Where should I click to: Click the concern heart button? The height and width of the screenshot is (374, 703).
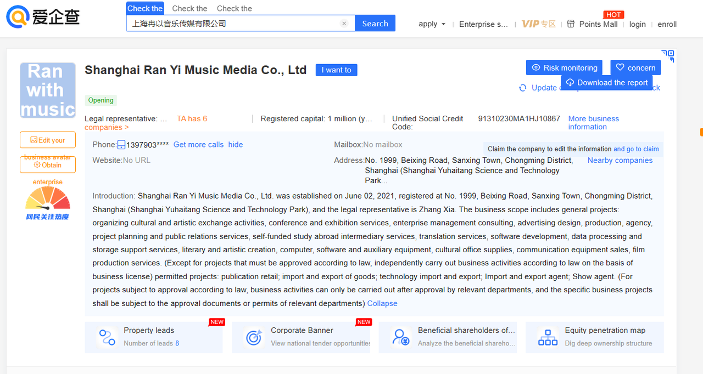[x=635, y=67]
